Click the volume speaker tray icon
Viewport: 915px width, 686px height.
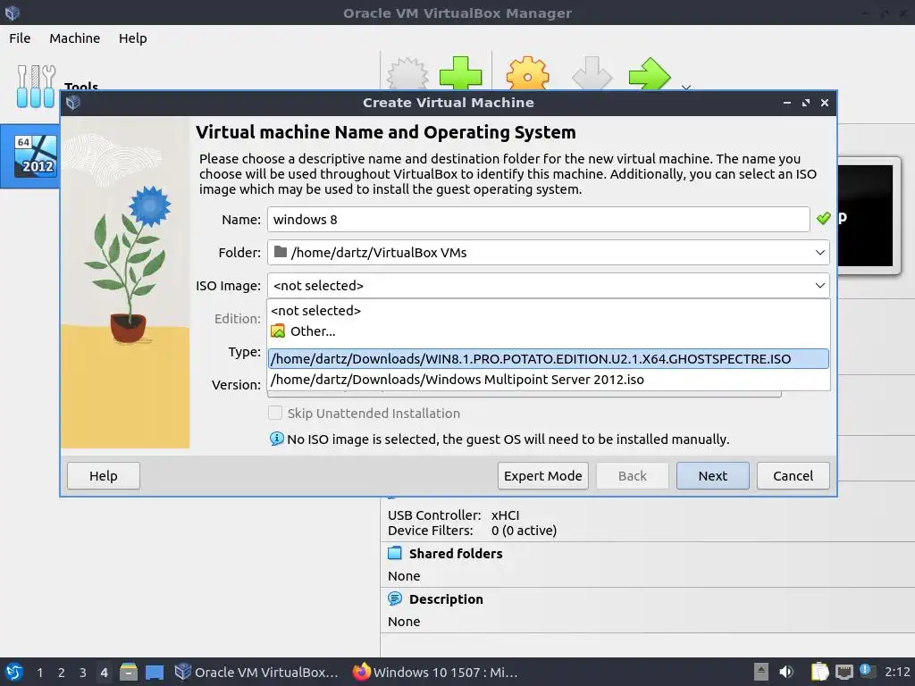pos(787,672)
